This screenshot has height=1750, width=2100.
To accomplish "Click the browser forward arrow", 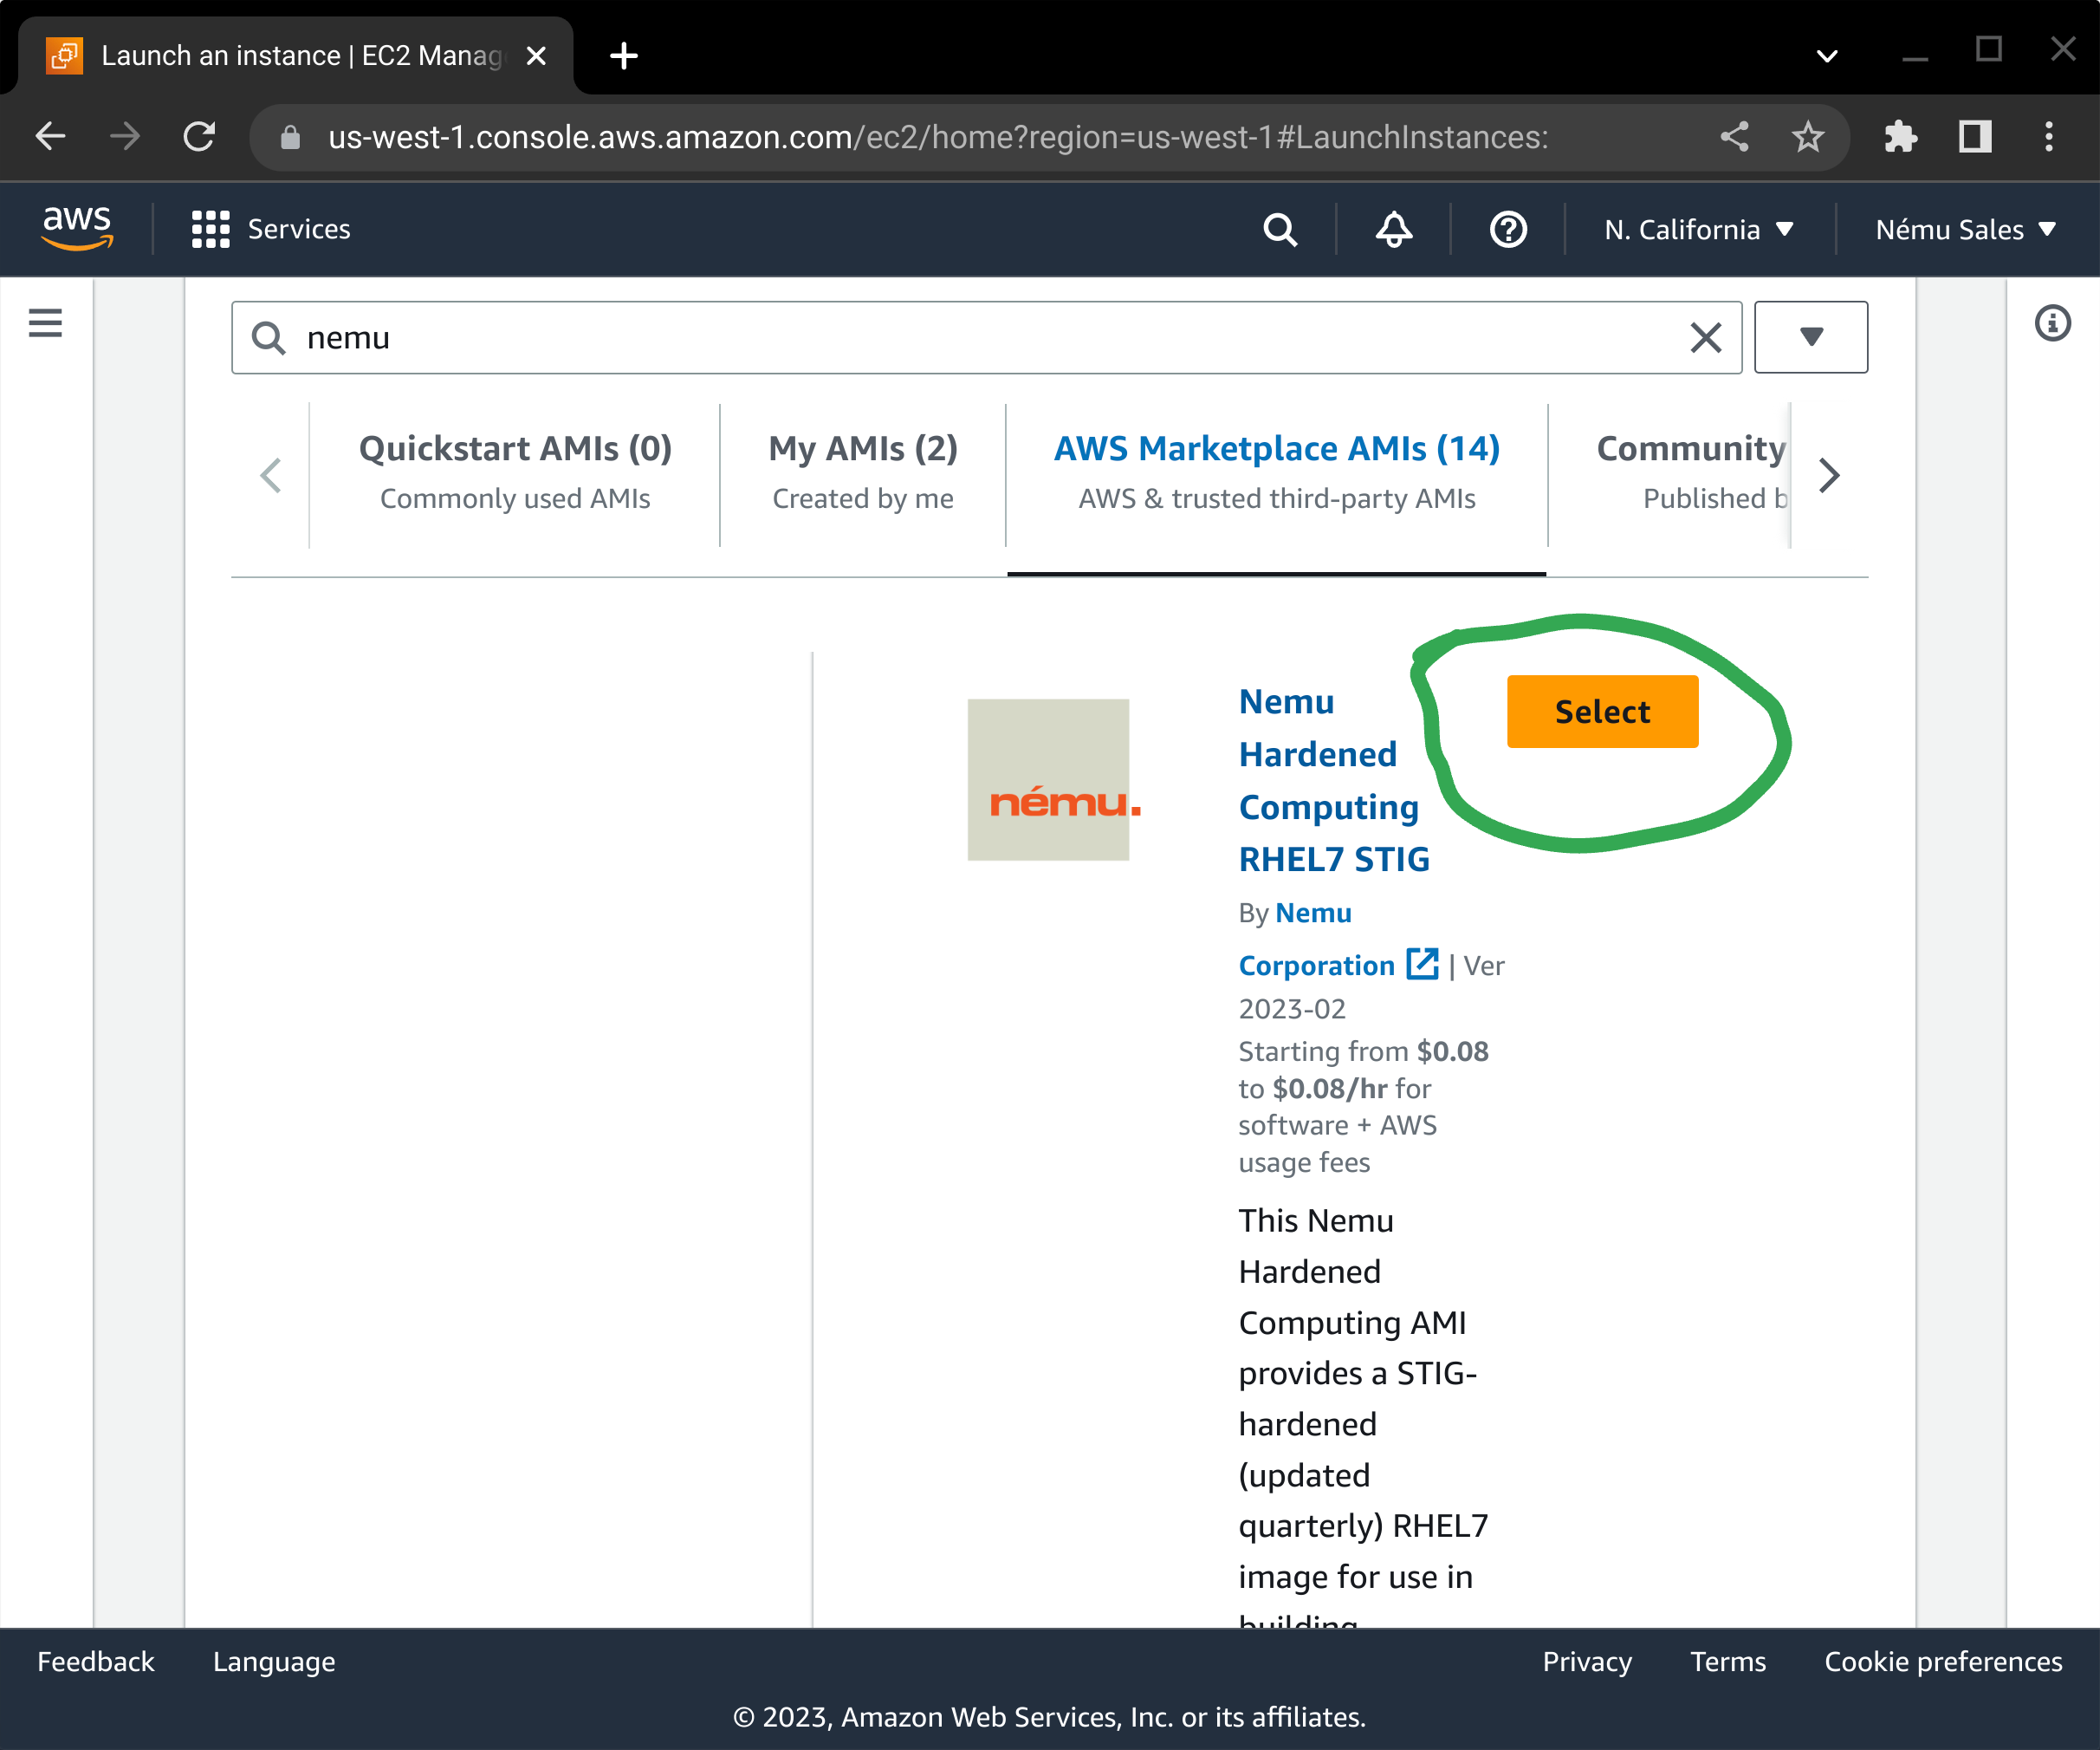I will click(125, 136).
